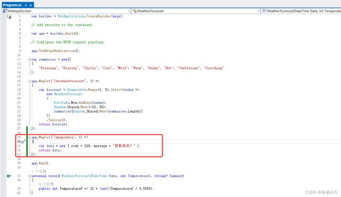Click 'CreateBuilder' on line 1
341x197 pixels.
pos(98,16)
